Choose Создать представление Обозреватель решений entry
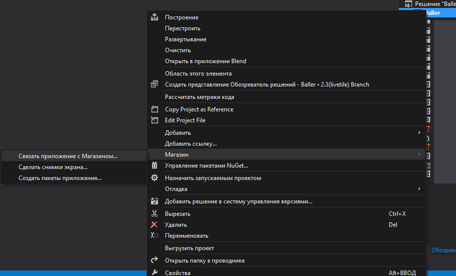The width and height of the screenshot is (456, 276). tap(287, 84)
